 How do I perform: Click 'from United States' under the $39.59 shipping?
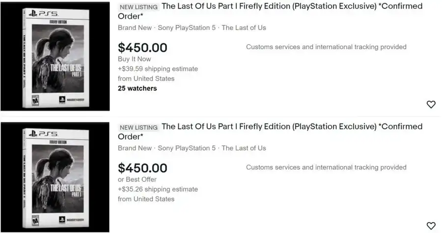(146, 79)
